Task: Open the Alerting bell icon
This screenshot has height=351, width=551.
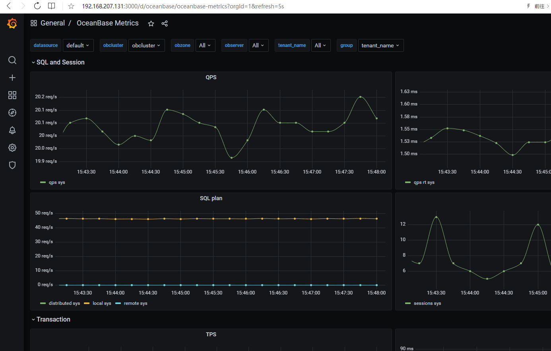Action: 12,130
